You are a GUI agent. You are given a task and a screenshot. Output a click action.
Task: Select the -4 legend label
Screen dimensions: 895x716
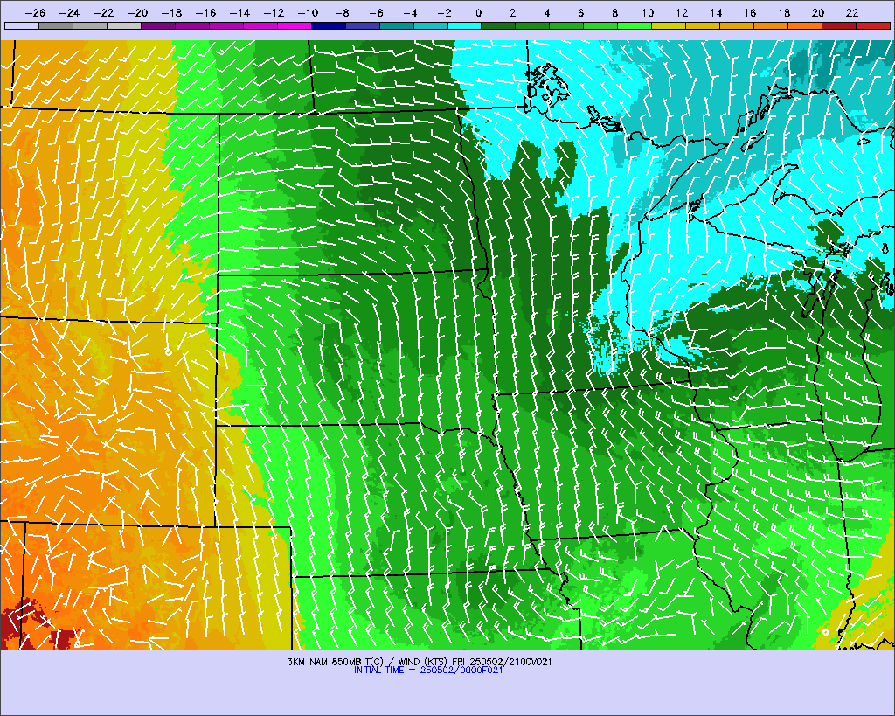pos(411,13)
